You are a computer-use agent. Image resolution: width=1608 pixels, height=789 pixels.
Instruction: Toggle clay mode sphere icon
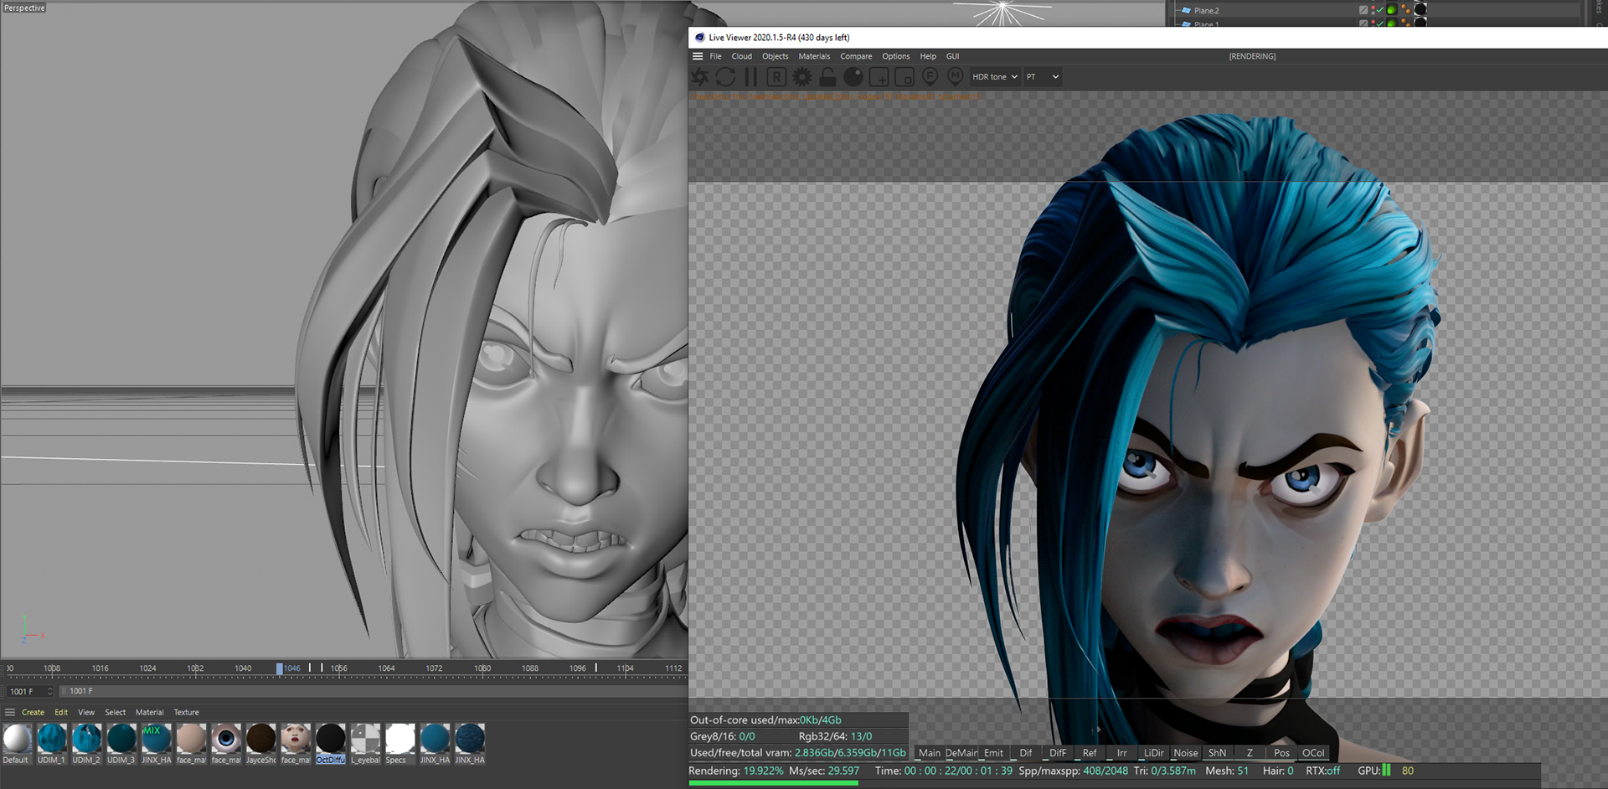point(853,77)
